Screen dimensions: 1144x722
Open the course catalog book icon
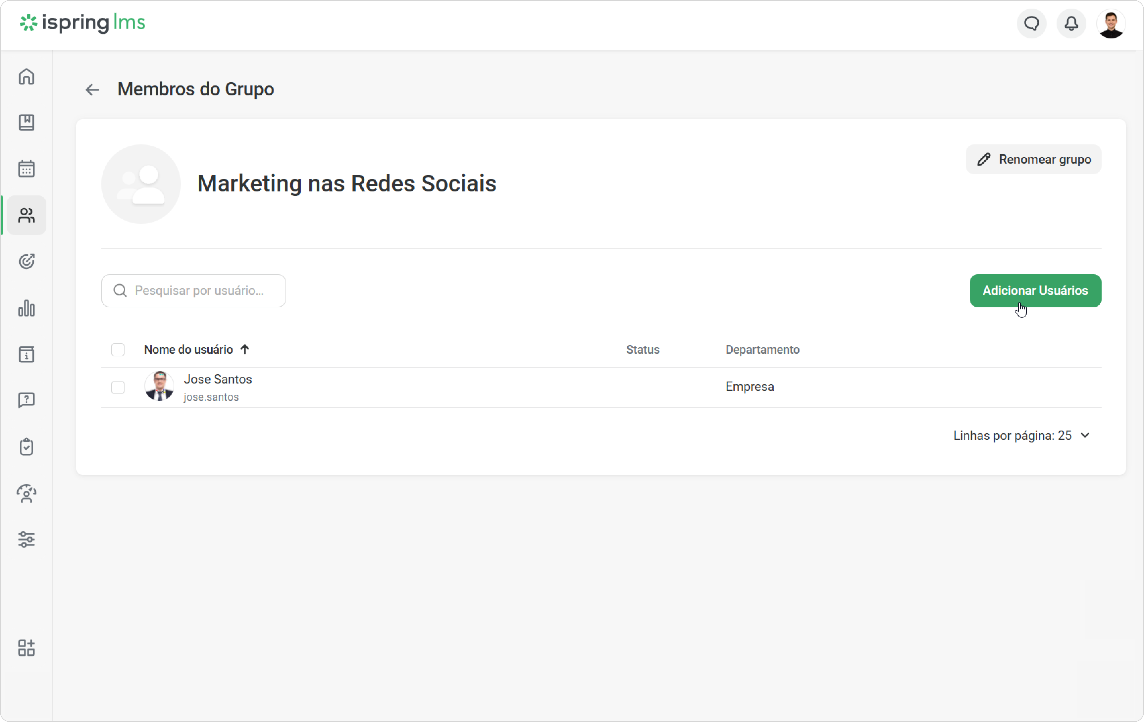pyautogui.click(x=26, y=123)
